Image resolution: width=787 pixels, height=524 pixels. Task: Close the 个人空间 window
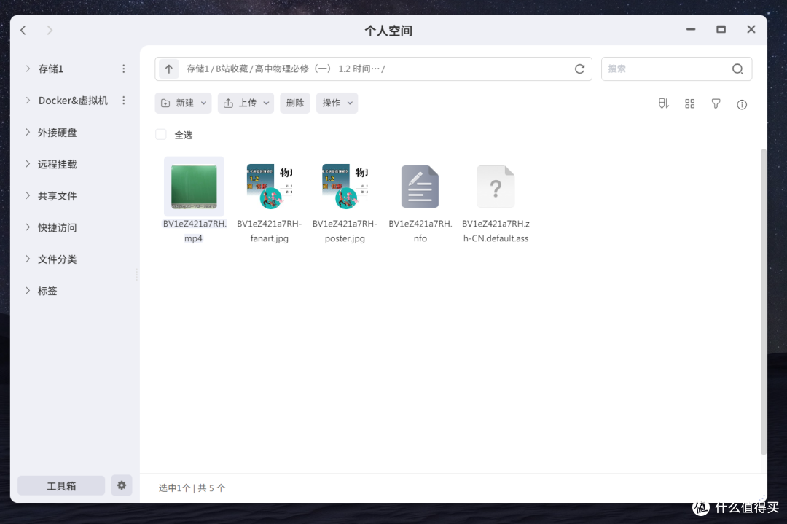pos(751,30)
